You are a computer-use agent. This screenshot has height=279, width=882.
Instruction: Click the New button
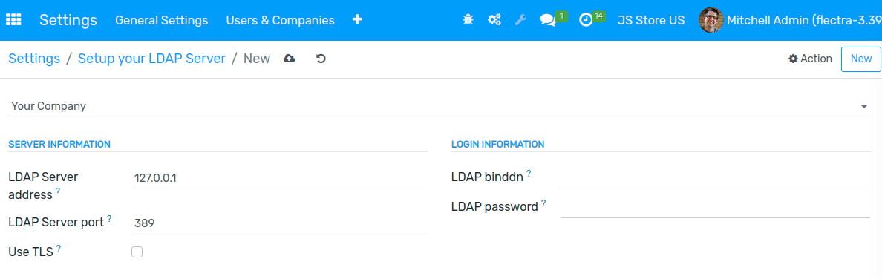coord(860,59)
